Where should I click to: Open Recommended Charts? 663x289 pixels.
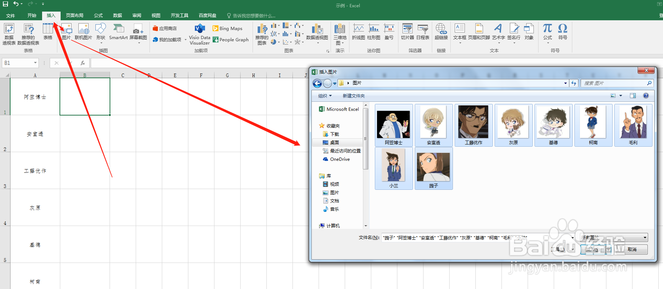262,34
